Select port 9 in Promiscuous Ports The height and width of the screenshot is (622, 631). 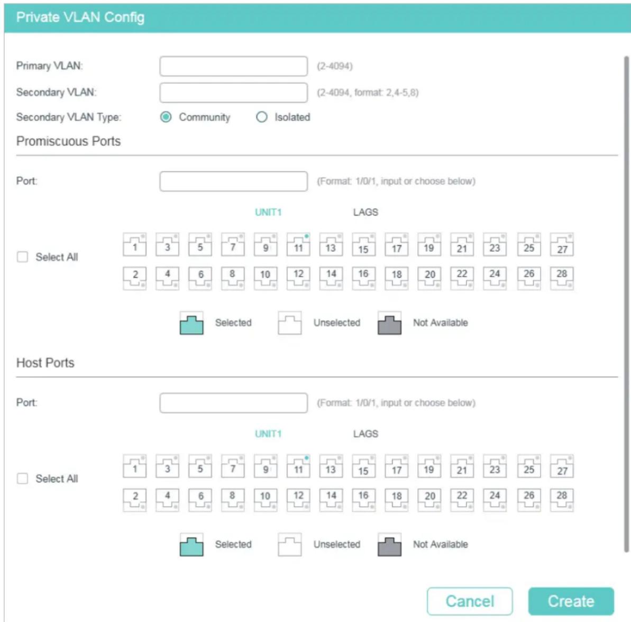[x=266, y=244]
